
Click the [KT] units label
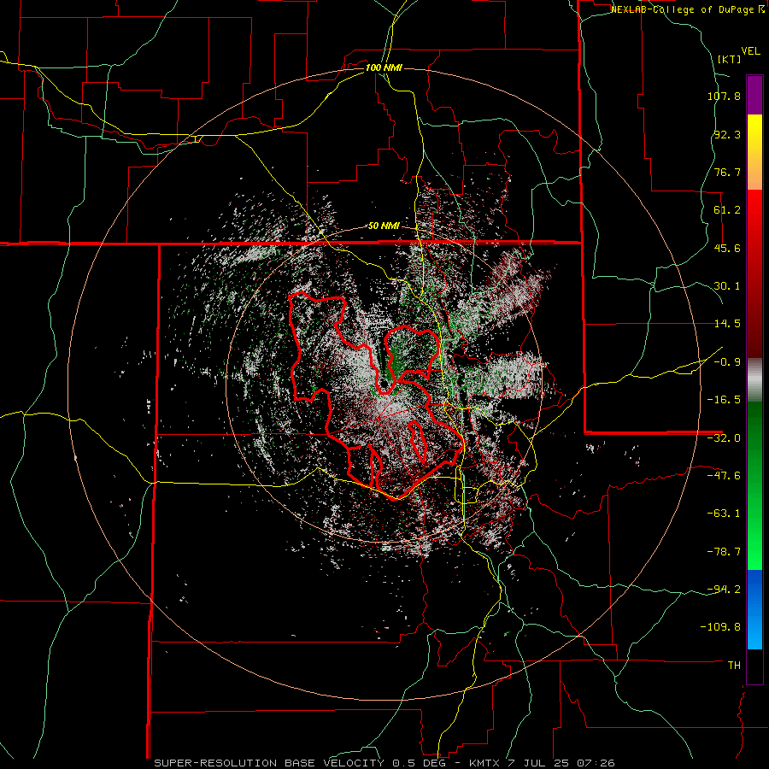point(730,59)
